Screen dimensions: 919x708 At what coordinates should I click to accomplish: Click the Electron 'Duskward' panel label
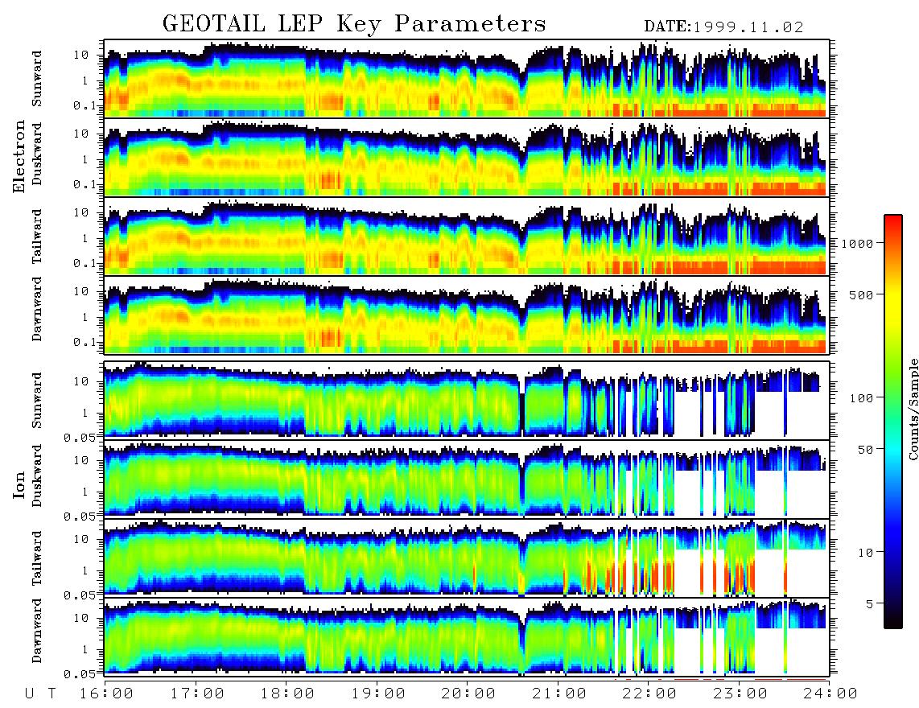[37, 154]
